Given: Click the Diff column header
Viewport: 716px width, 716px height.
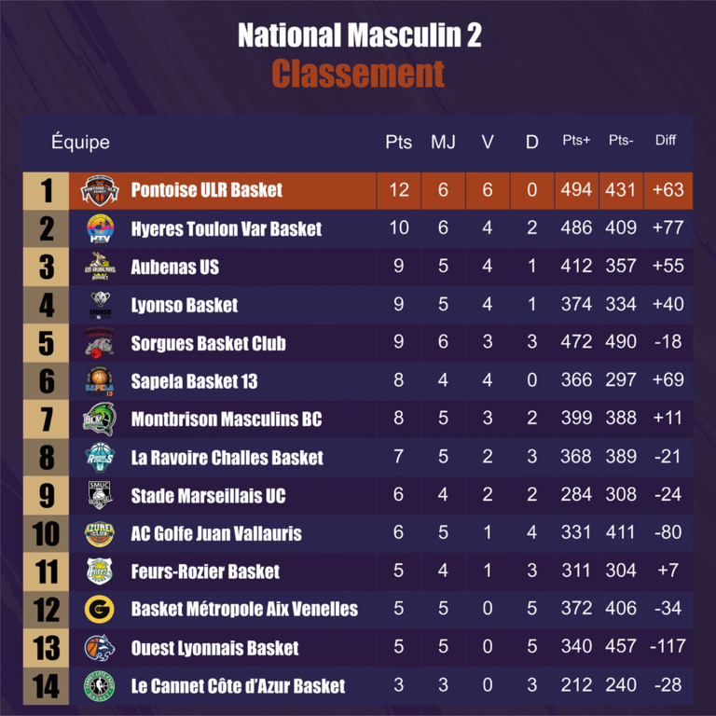Looking at the screenshot, I should click(666, 141).
